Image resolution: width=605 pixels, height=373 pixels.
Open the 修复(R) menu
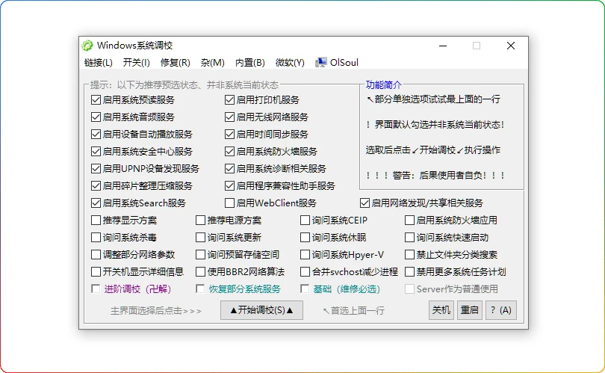[176, 63]
